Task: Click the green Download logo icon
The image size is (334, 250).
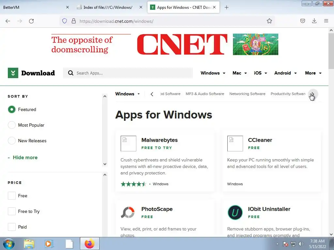Action: [13, 73]
